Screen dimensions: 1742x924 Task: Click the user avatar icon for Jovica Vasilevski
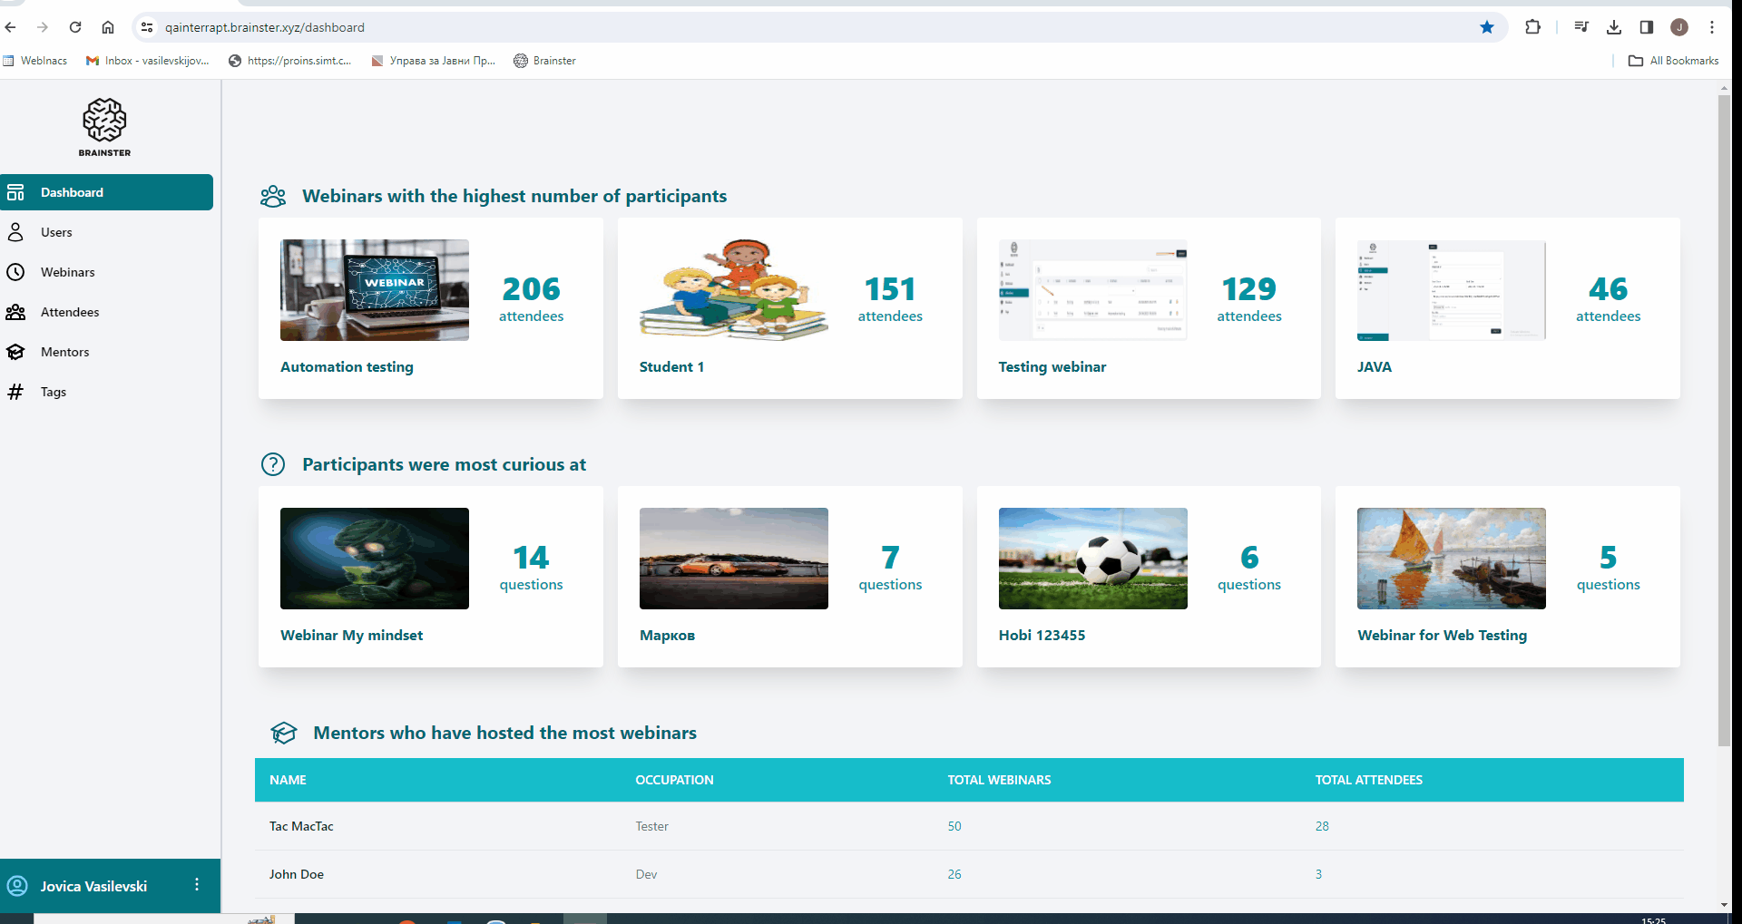tap(17, 886)
